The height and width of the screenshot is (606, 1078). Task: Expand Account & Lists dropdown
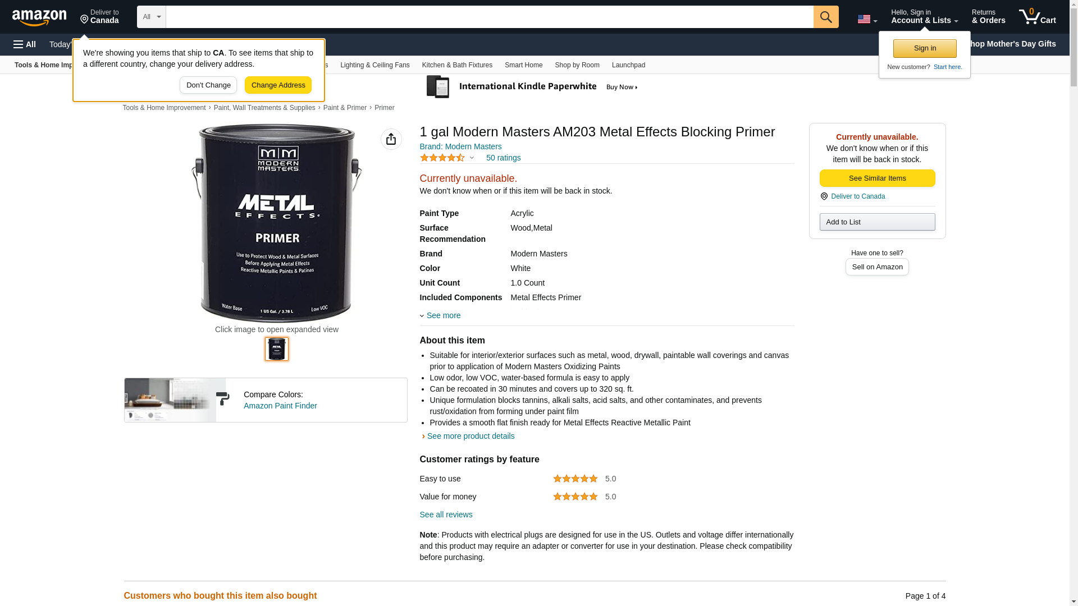(924, 17)
